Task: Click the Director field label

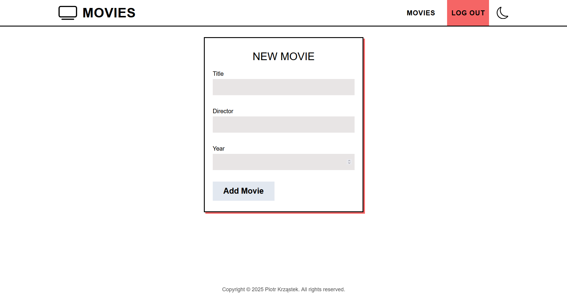Action: (x=223, y=111)
